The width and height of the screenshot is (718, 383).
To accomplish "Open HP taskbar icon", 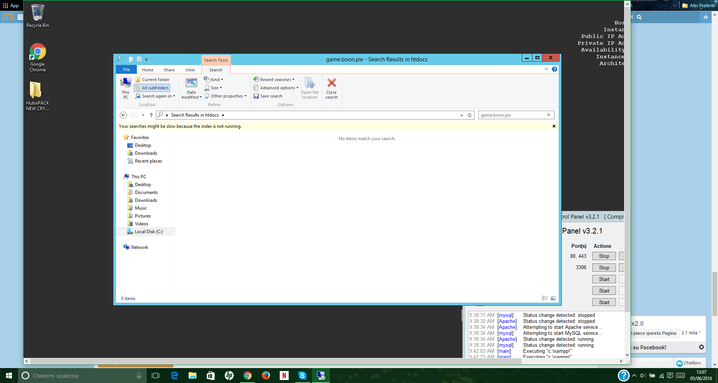I will (229, 376).
